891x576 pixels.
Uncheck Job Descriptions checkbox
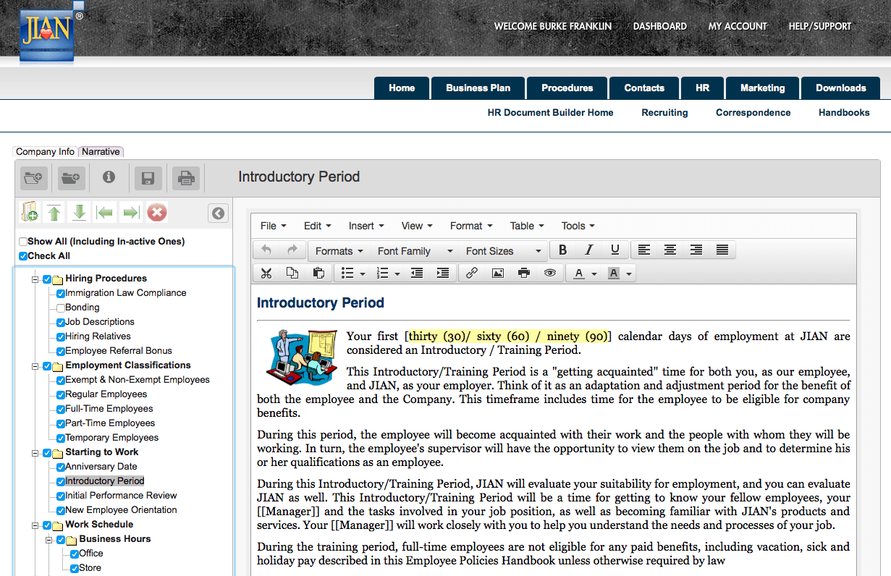[61, 322]
